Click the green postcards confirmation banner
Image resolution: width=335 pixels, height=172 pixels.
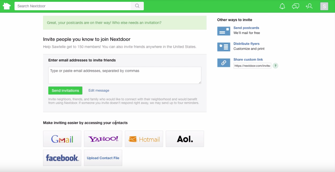click(125, 23)
